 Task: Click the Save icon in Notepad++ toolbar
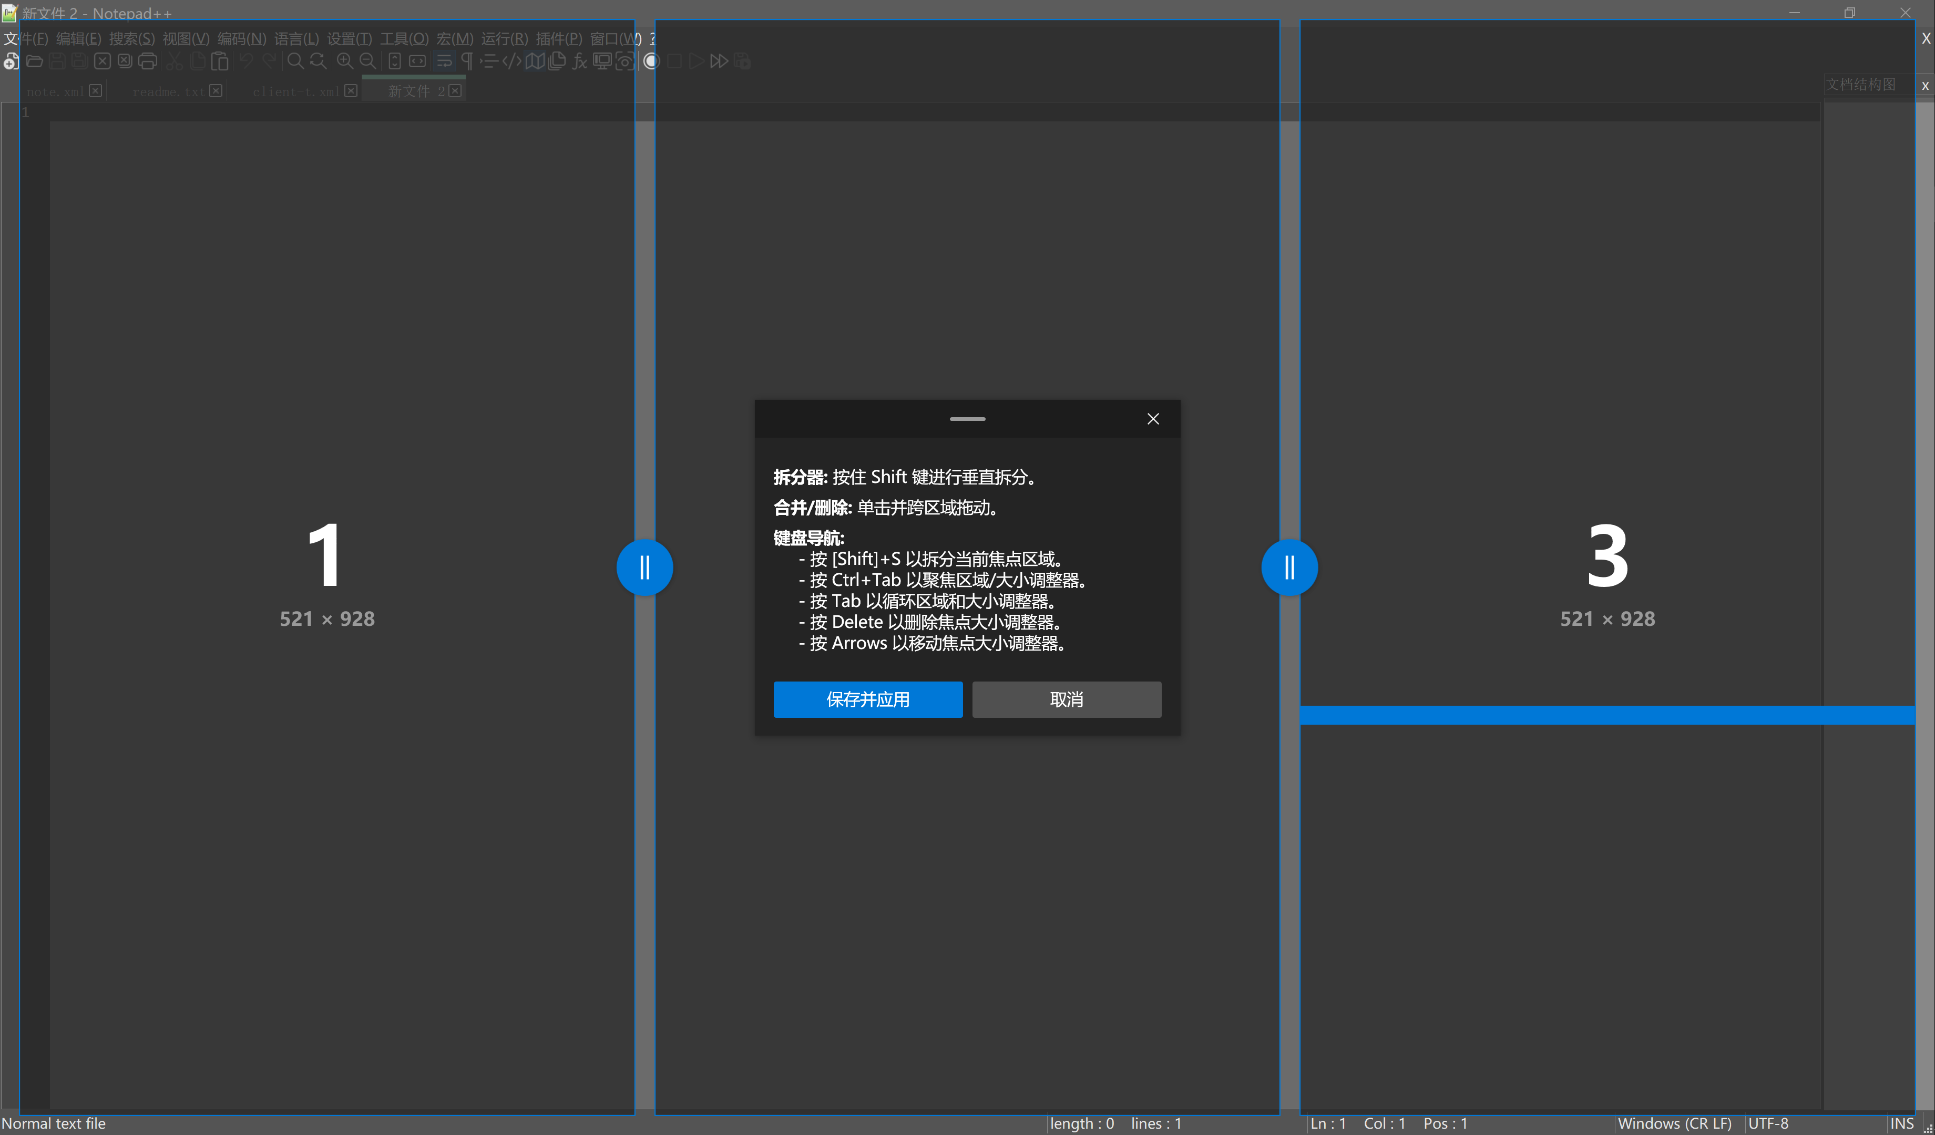tap(57, 61)
